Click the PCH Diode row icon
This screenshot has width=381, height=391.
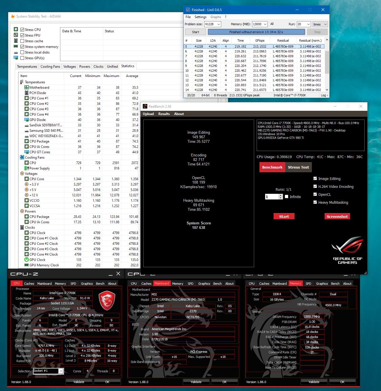[x=26, y=93]
